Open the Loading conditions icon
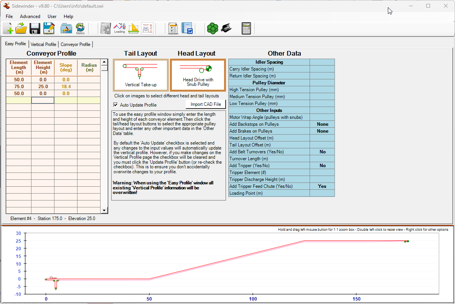The image size is (455, 304). click(x=119, y=28)
